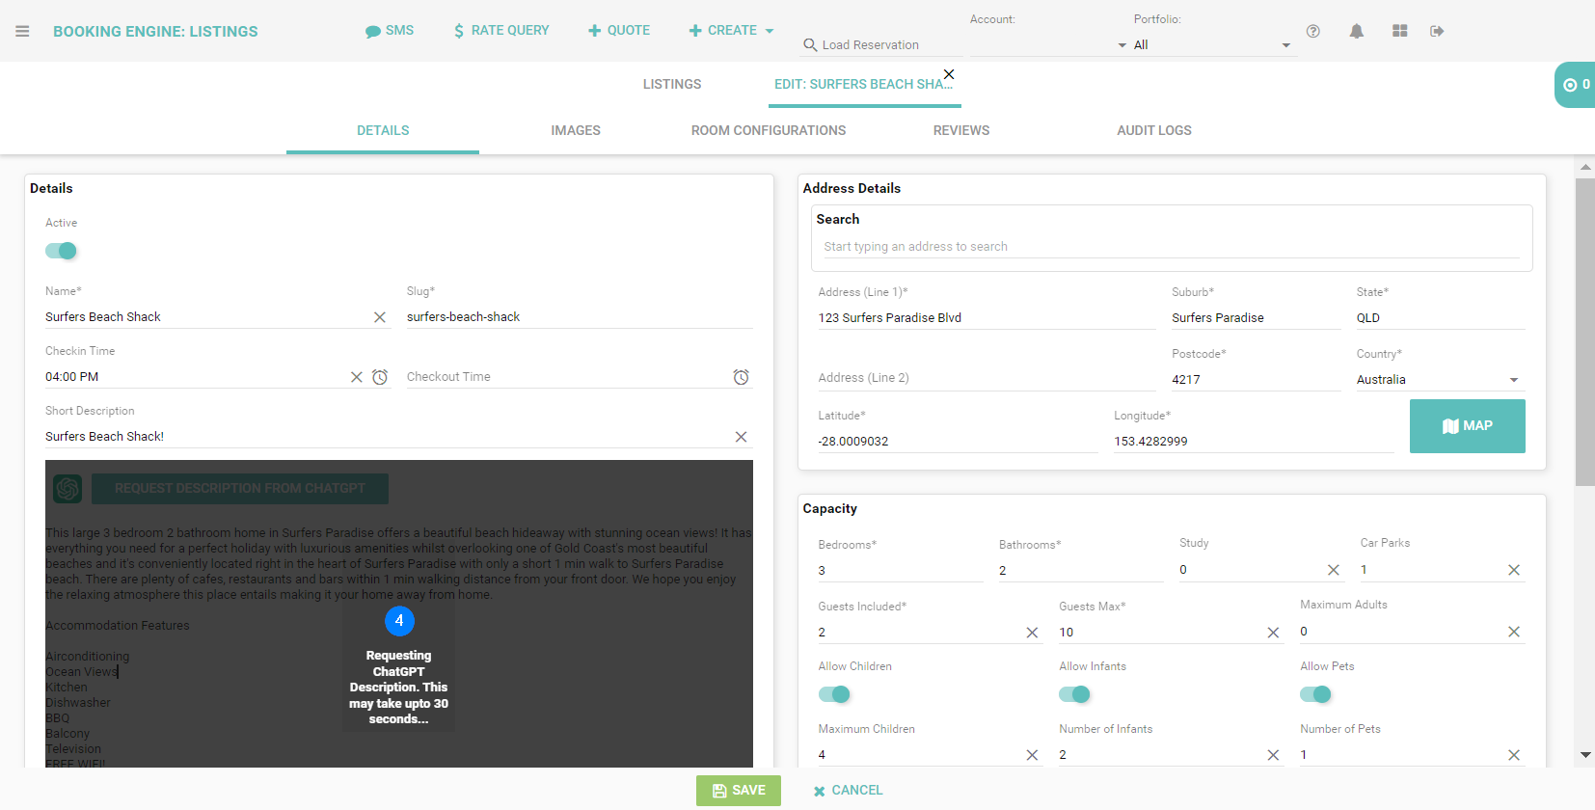Go to the Audit Logs tab
1595x810 pixels.
pyautogui.click(x=1153, y=130)
